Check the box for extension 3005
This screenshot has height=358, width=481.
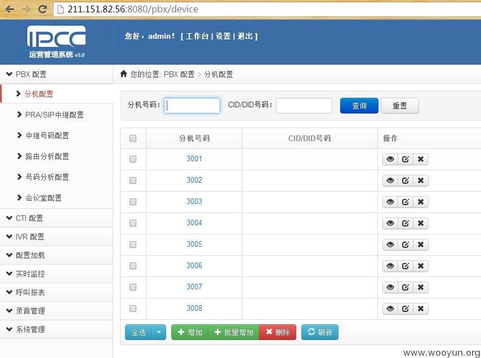pos(133,244)
